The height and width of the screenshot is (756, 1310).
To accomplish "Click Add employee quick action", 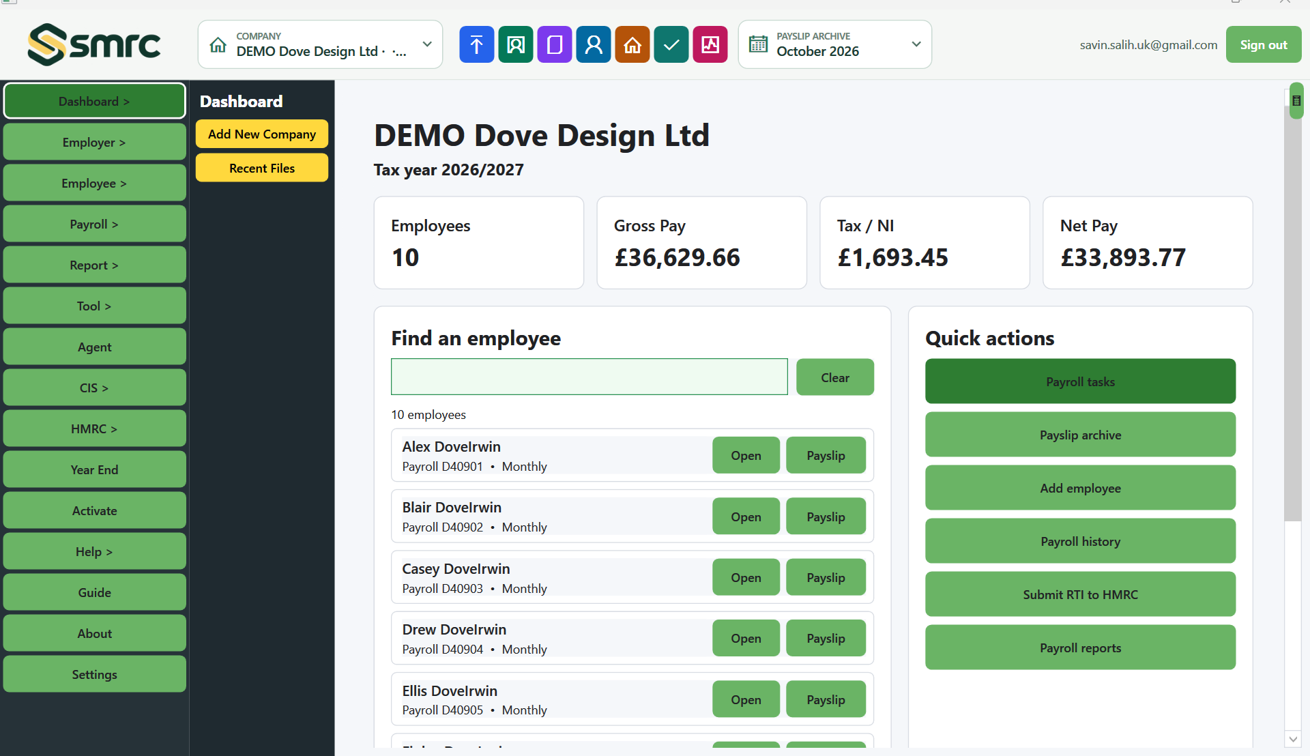I will pyautogui.click(x=1080, y=488).
